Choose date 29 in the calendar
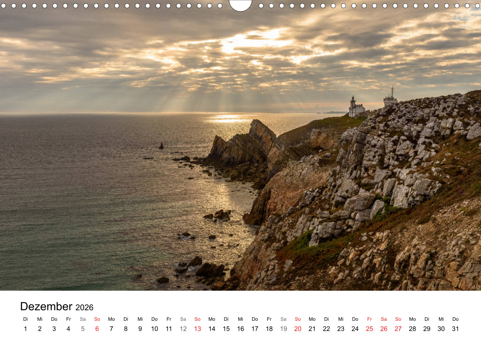Viewport: 481px width, 340px height. tap(427, 329)
